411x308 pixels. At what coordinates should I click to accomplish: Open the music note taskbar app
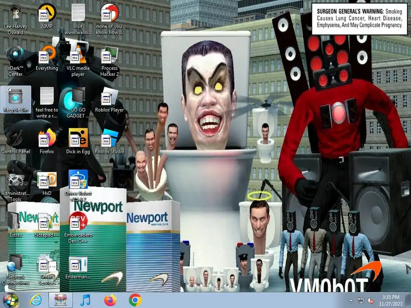(x=85, y=300)
